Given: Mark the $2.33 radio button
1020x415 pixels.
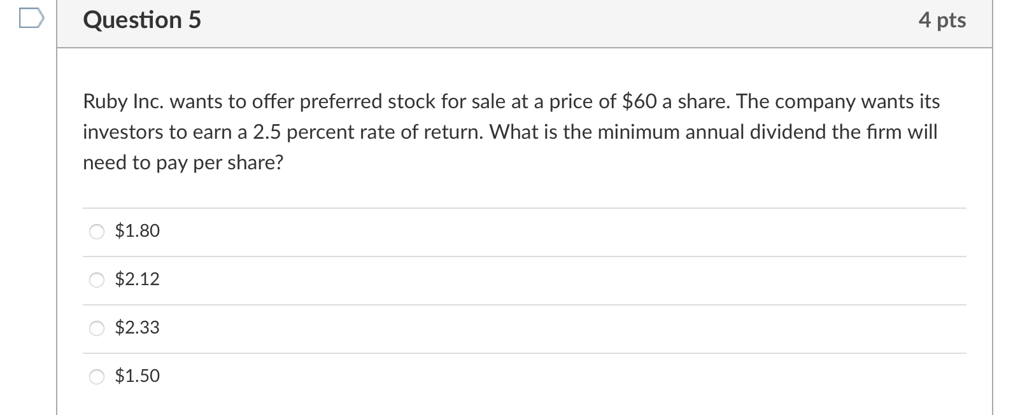Looking at the screenshot, I should coord(97,328).
